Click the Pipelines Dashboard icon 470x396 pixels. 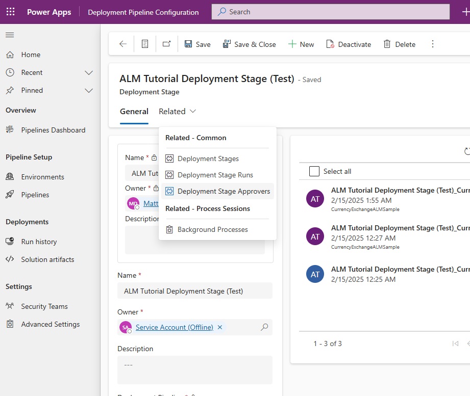pyautogui.click(x=10, y=129)
